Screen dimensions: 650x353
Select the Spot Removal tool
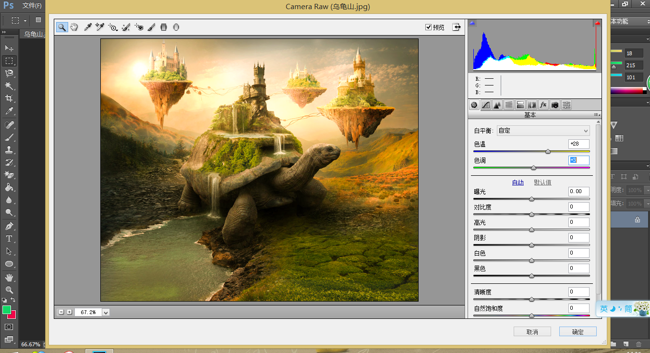pyautogui.click(x=126, y=27)
